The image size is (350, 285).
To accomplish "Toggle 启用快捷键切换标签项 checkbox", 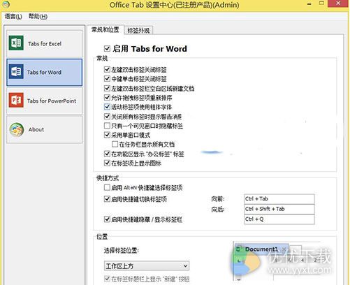I will pos(107,199).
